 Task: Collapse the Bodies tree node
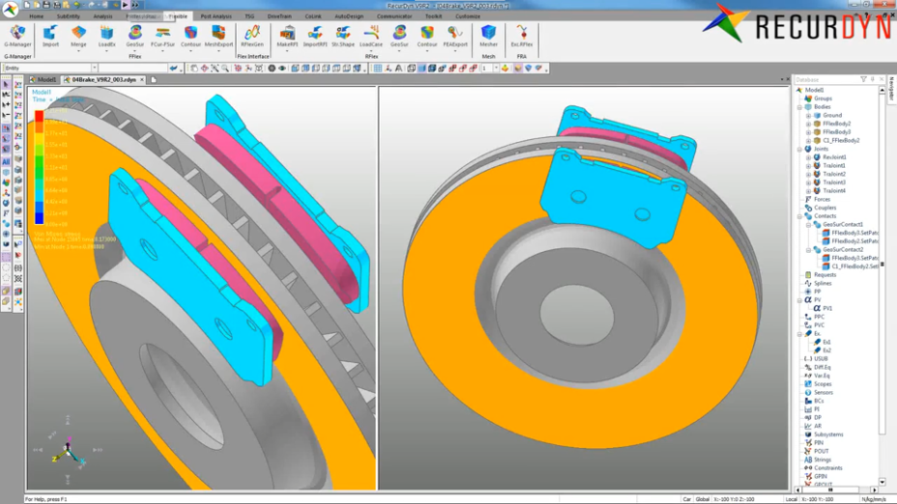pos(799,107)
